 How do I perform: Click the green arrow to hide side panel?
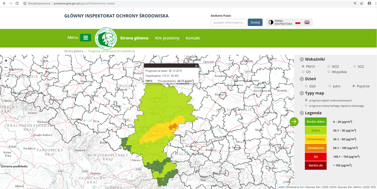tap(294, 121)
